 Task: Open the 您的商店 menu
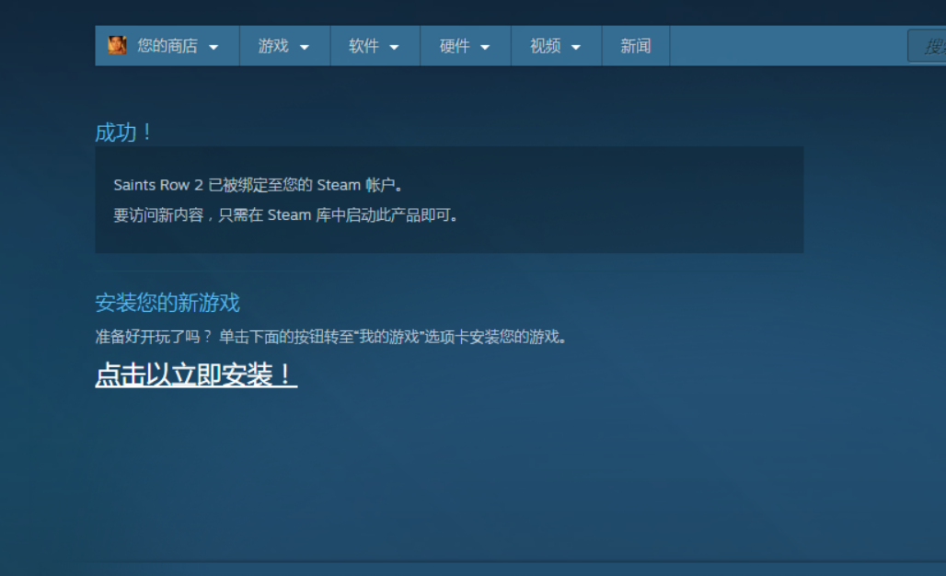[x=167, y=46]
